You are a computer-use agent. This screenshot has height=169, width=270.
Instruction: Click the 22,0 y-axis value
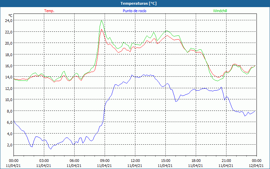pos(9,32)
